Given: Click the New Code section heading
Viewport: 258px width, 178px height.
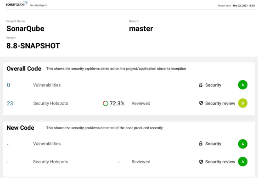Looking at the screenshot, I should point(20,128).
